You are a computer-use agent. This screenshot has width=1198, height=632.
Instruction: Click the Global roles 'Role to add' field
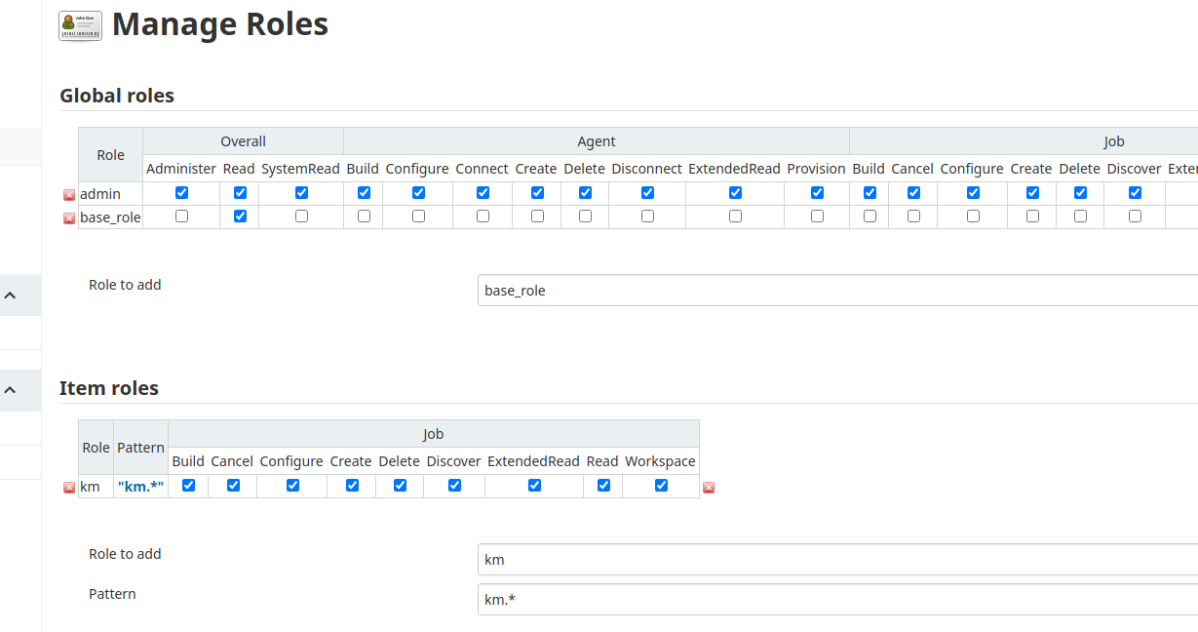tap(837, 291)
